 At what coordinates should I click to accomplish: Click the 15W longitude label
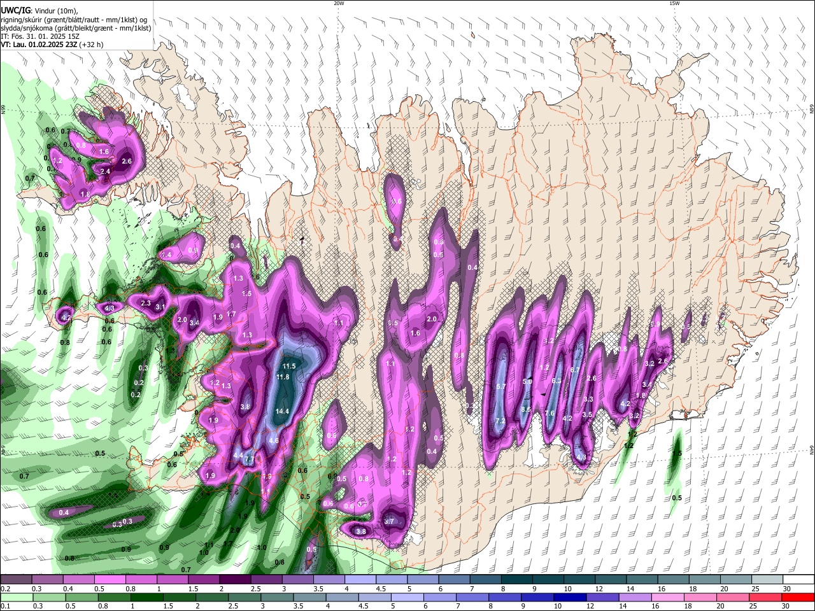tap(674, 3)
